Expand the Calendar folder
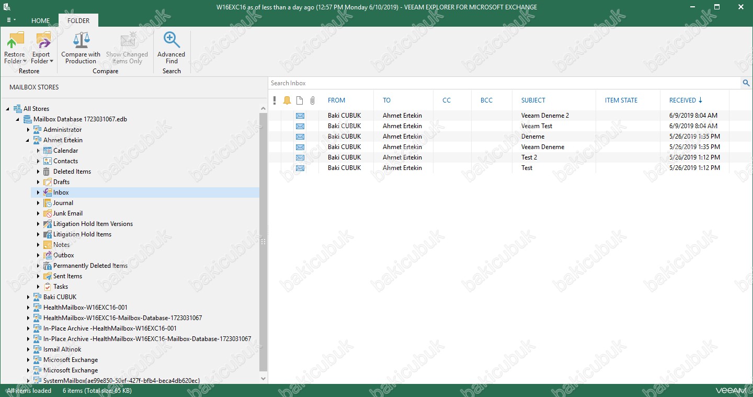Image resolution: width=753 pixels, height=397 pixels. coord(38,151)
